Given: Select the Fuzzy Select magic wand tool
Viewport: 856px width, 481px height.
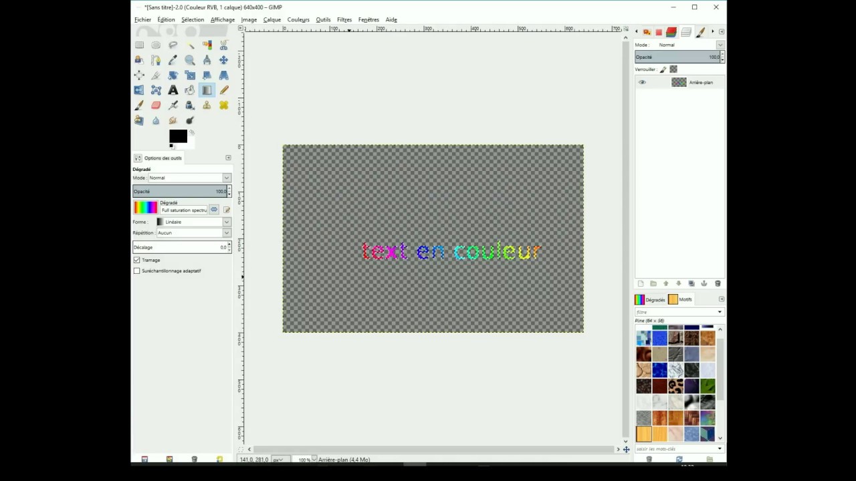Looking at the screenshot, I should click(190, 45).
